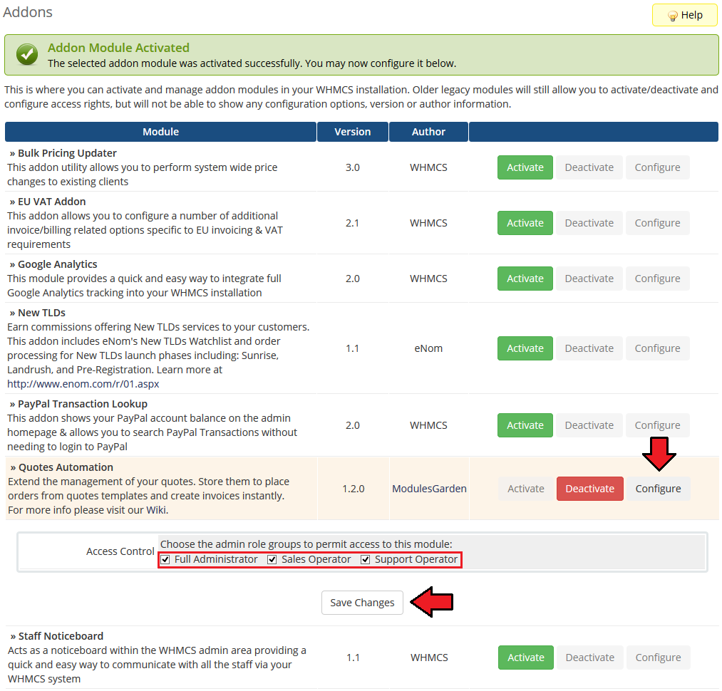Click the Version column header

pos(353,132)
